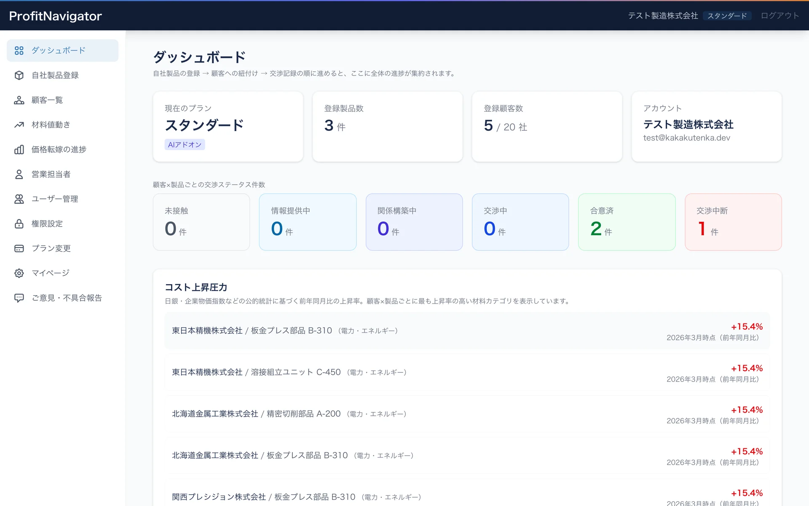Click the chat bubble icon for ご意見・不具合報告
This screenshot has width=809, height=506.
pos(19,298)
